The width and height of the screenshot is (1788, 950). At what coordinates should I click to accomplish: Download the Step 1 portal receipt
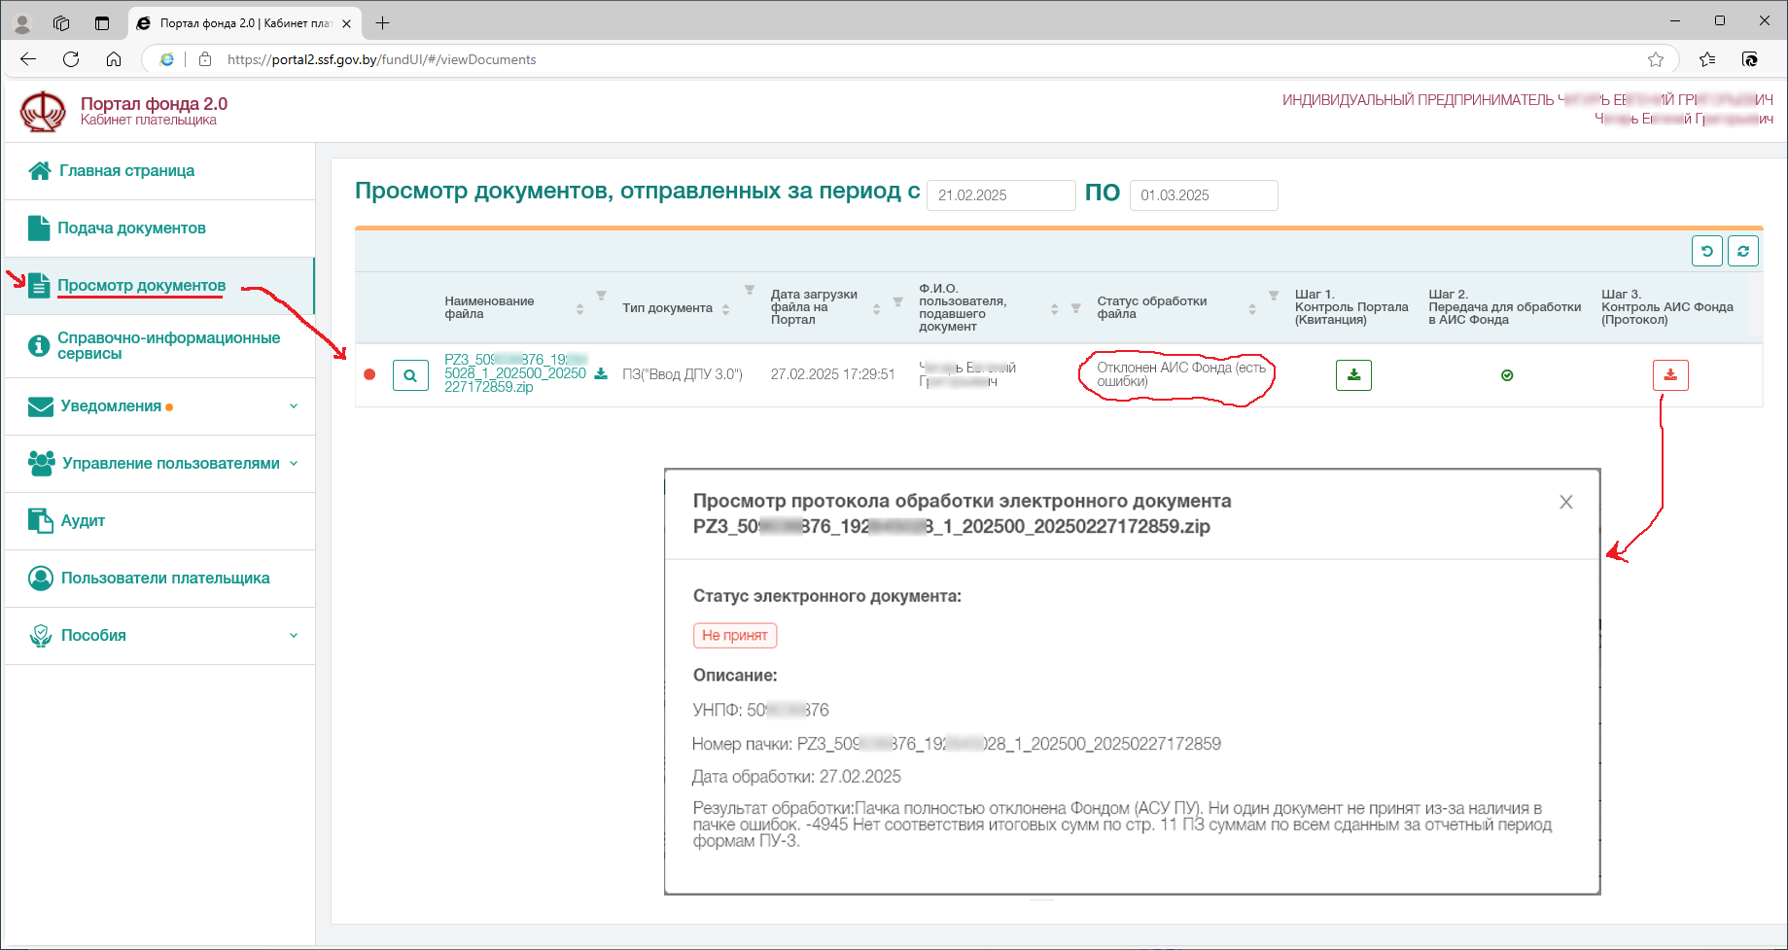click(x=1353, y=375)
